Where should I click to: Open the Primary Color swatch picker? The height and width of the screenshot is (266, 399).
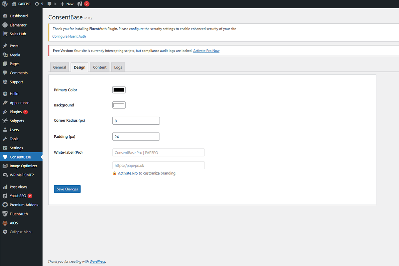point(119,89)
